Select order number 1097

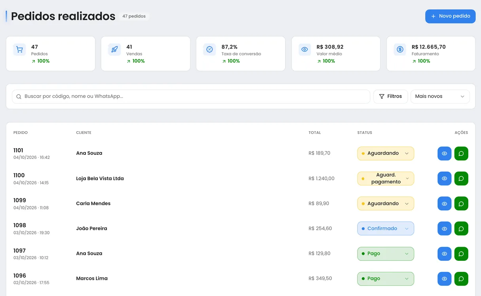(19, 251)
